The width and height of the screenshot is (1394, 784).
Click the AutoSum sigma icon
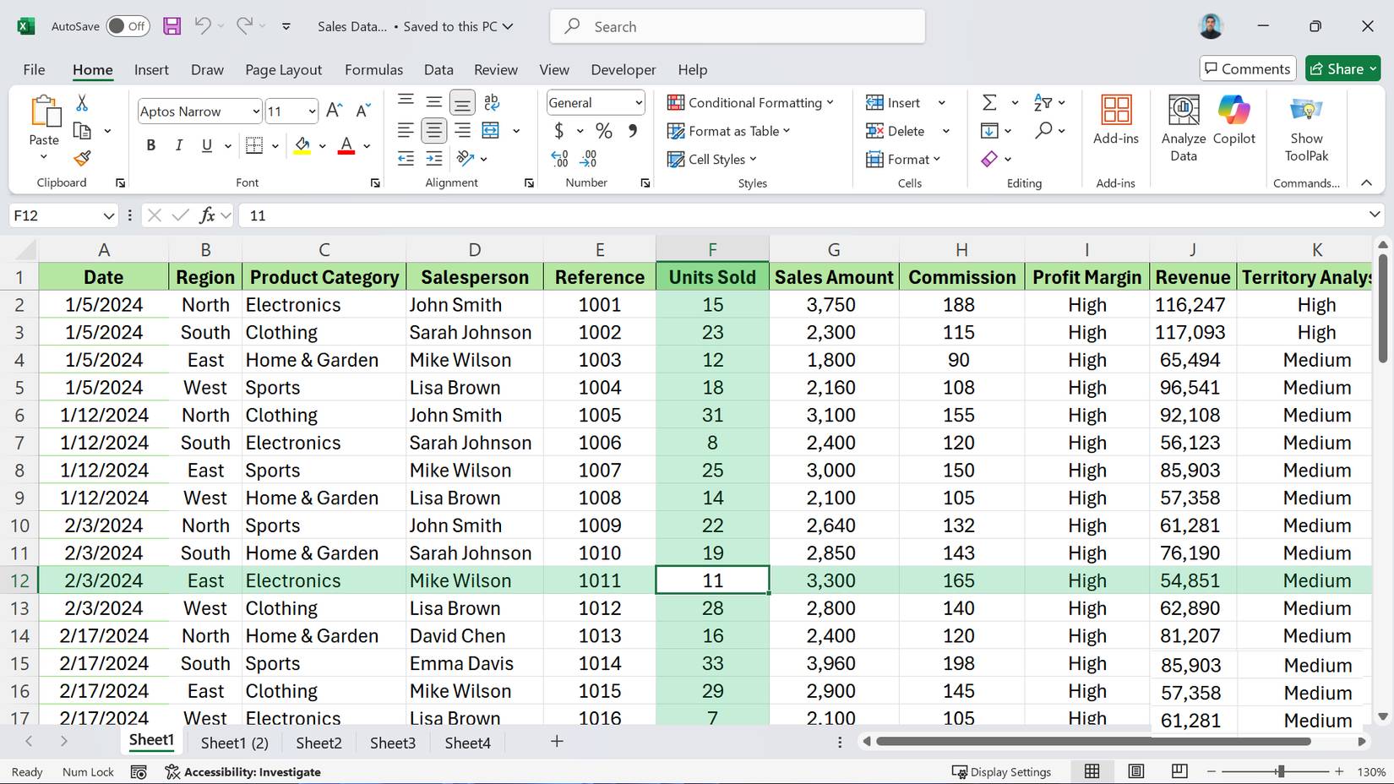[988, 102]
